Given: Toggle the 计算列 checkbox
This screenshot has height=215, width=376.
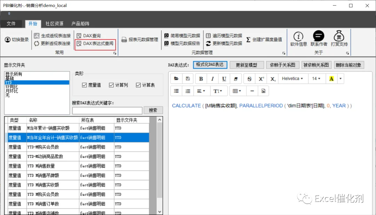Looking at the screenshot, I should click(x=111, y=85).
